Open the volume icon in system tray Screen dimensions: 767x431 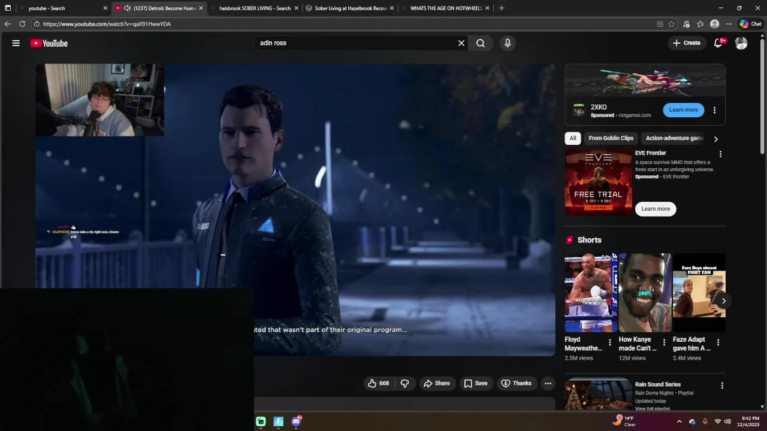(727, 421)
